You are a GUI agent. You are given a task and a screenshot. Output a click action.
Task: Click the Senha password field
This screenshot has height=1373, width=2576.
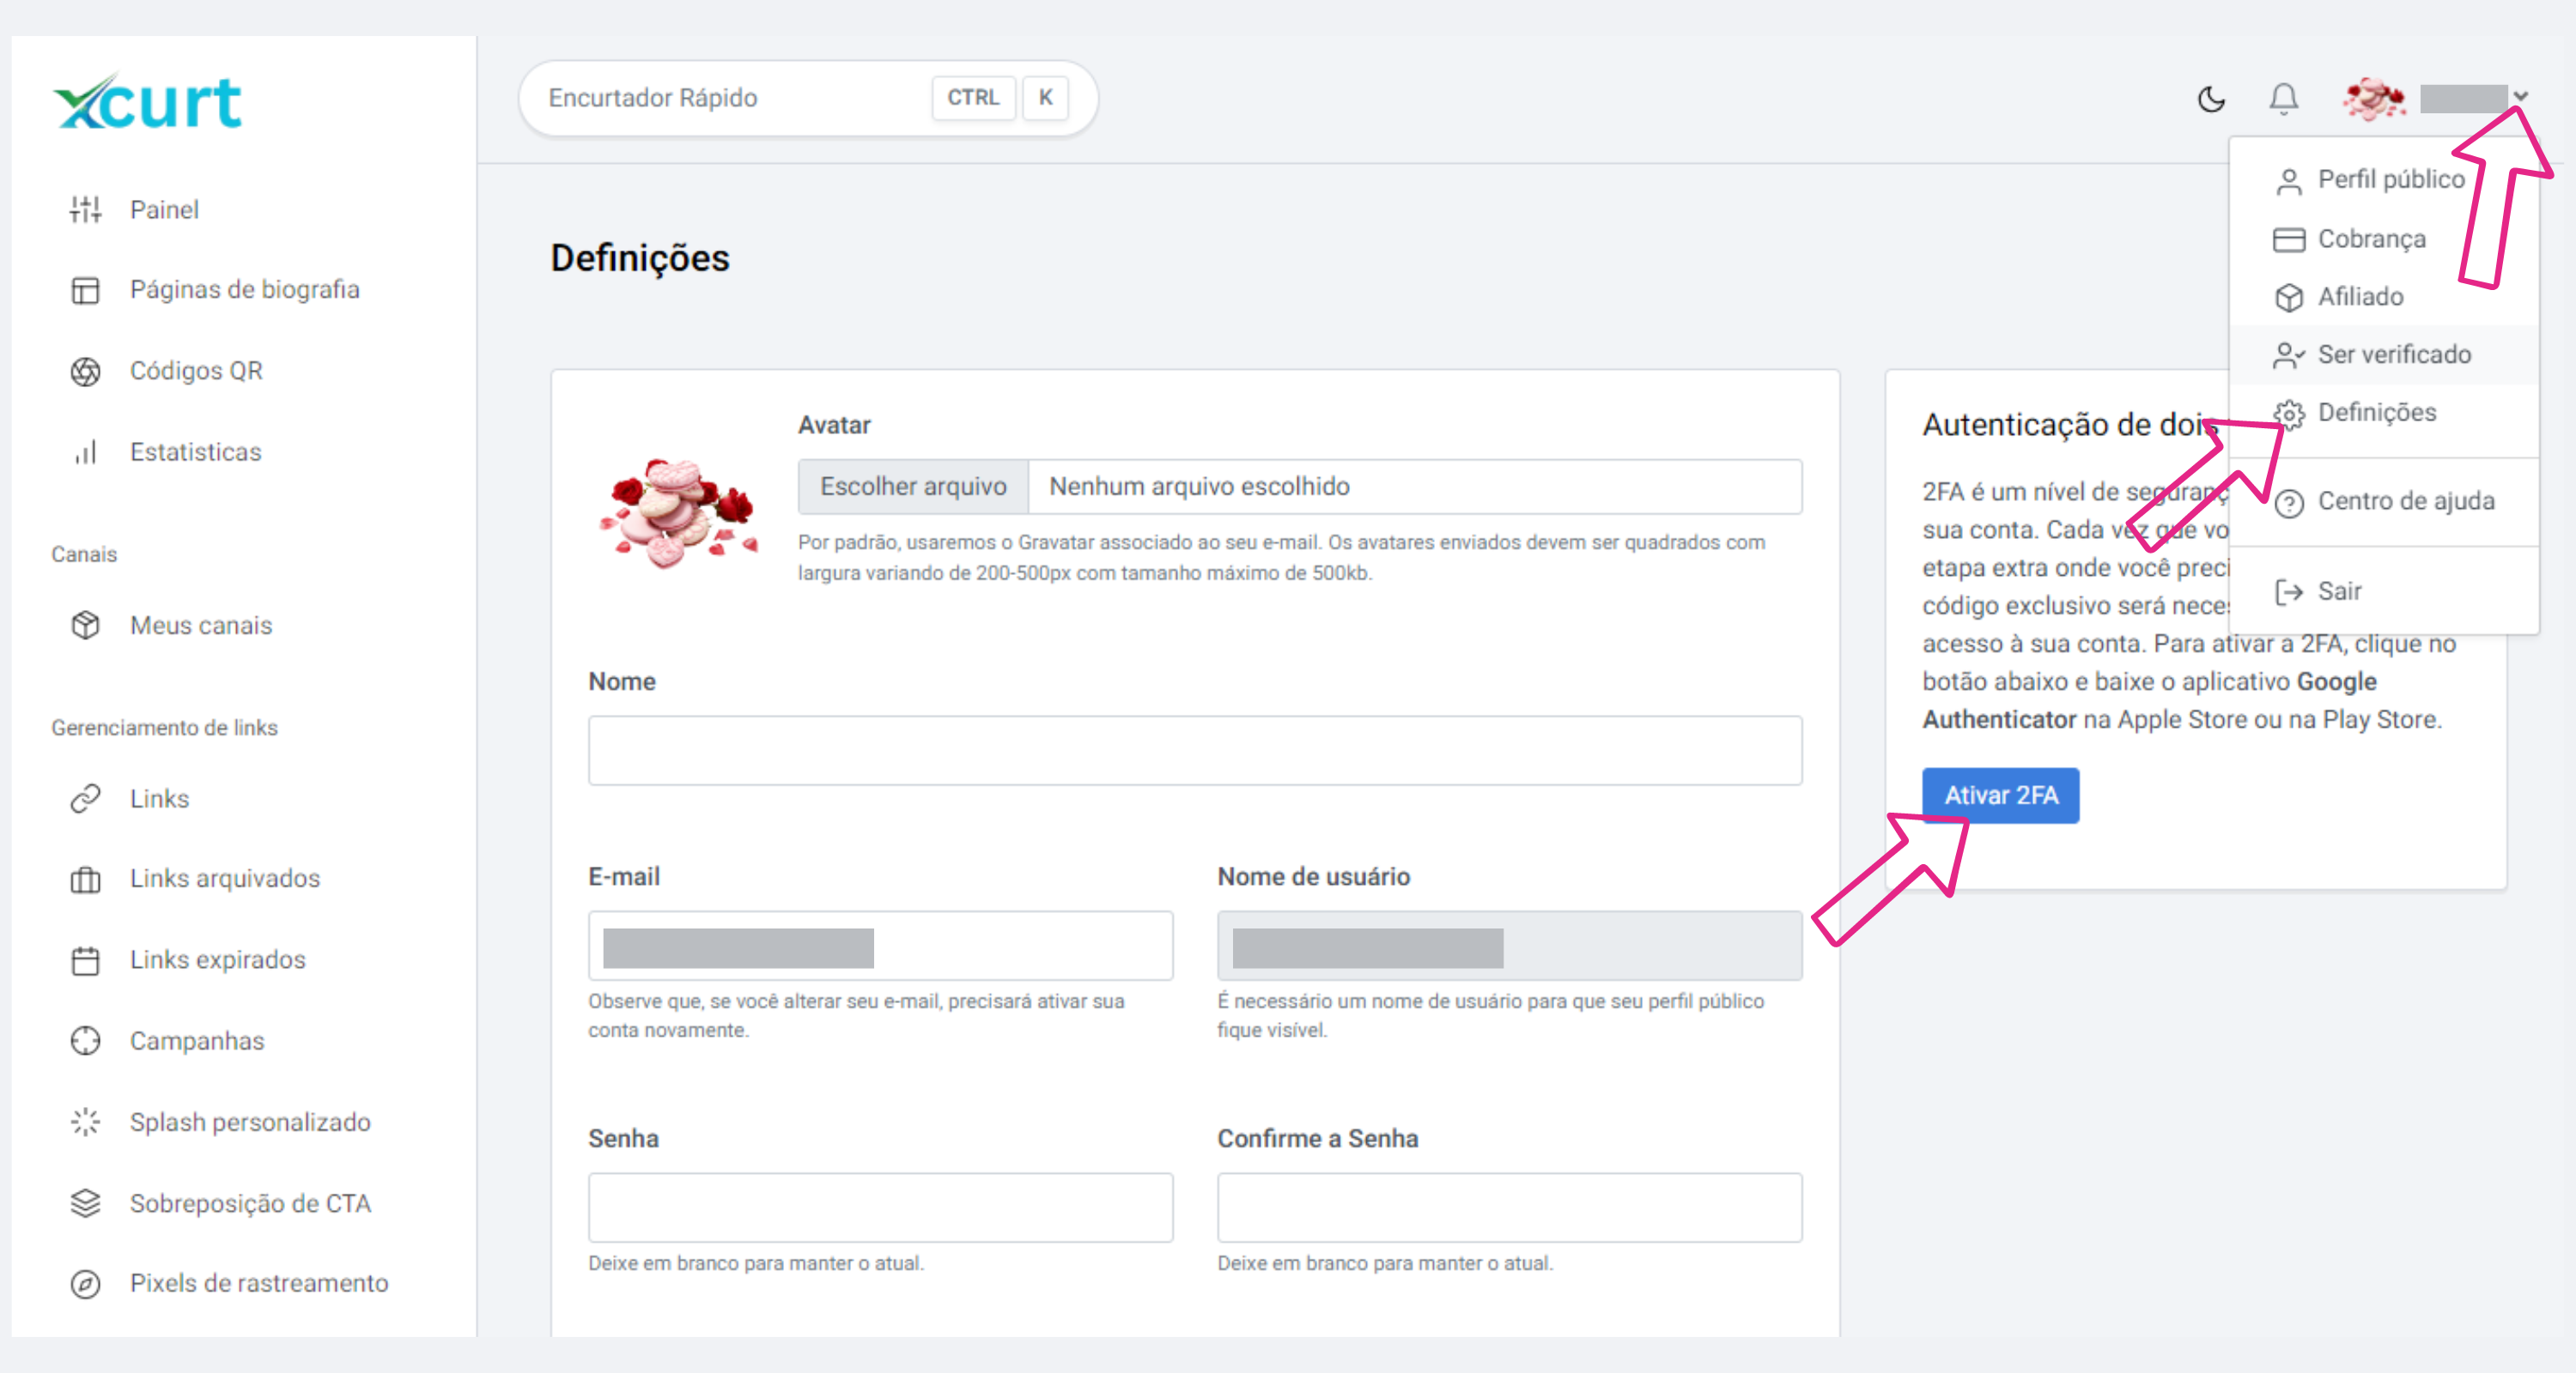coord(880,1207)
